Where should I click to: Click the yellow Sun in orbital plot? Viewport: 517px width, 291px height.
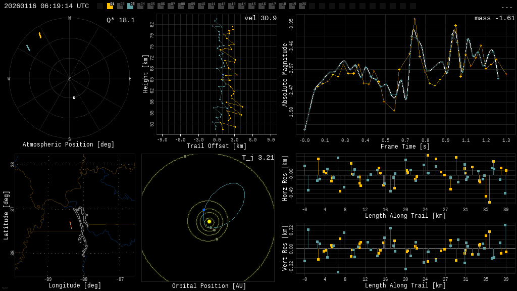click(x=209, y=221)
